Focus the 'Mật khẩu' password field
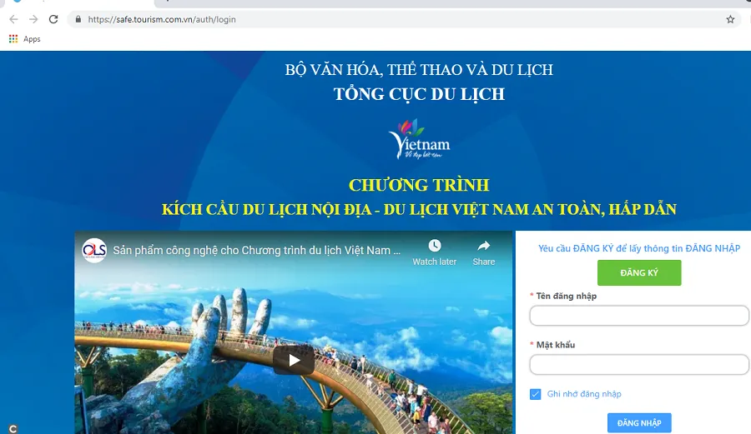This screenshot has height=434, width=751. [639, 365]
